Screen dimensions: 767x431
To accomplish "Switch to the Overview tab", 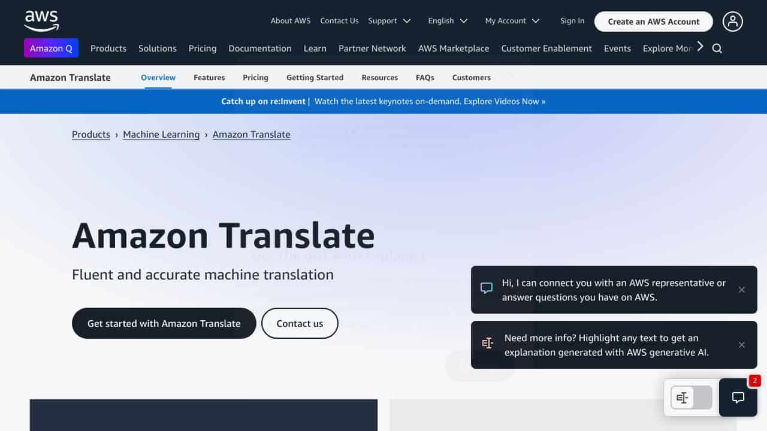I will pos(158,77).
